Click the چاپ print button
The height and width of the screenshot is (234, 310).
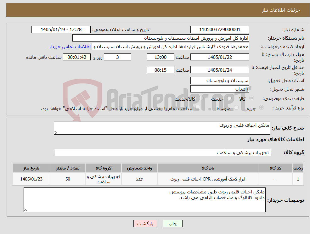[x=172, y=224]
